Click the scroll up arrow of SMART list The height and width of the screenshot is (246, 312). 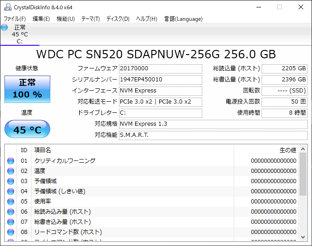pos(303,149)
